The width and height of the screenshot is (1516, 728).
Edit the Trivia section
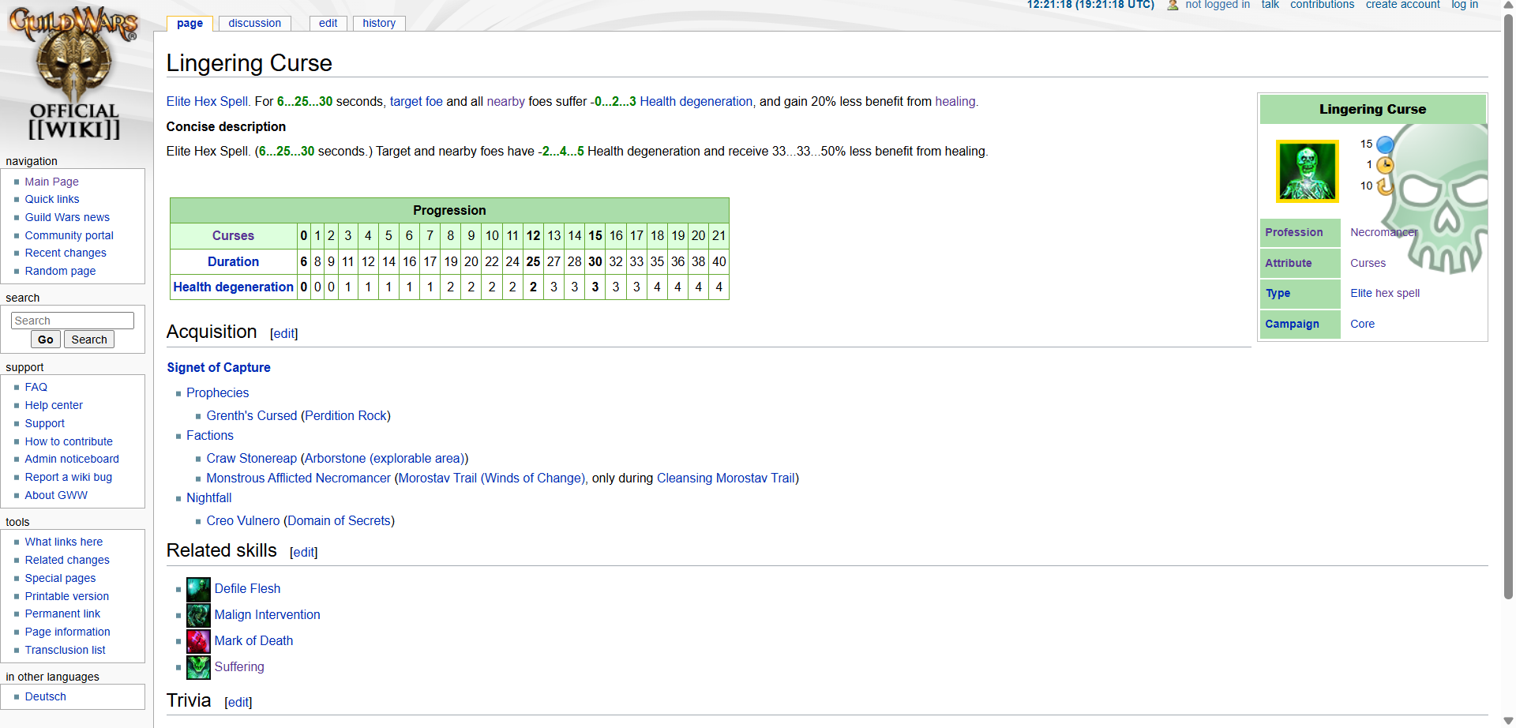pyautogui.click(x=238, y=703)
